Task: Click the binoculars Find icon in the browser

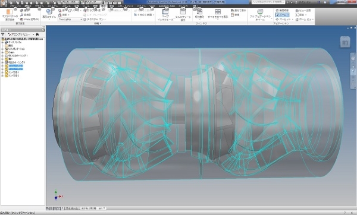Action: (37, 34)
